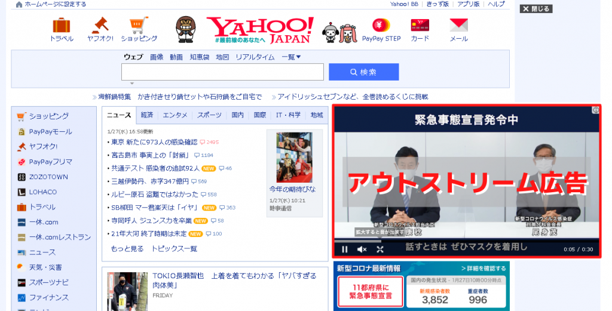The image size is (612, 311).
Task: Click 11都府県に緊急事態宣言 box
Action: [371, 292]
